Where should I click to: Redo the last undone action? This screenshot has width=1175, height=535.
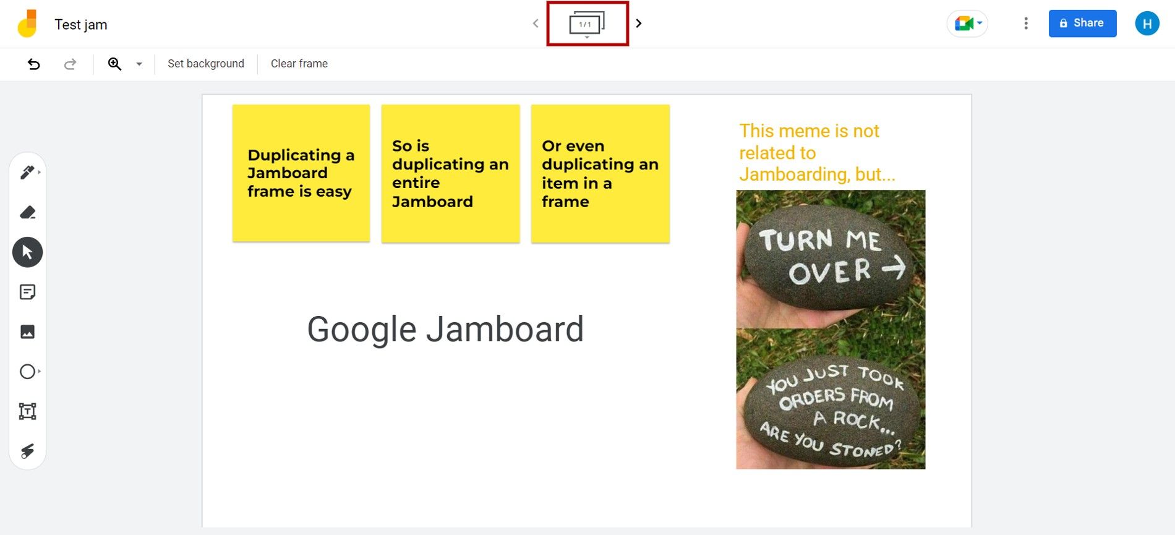[70, 64]
